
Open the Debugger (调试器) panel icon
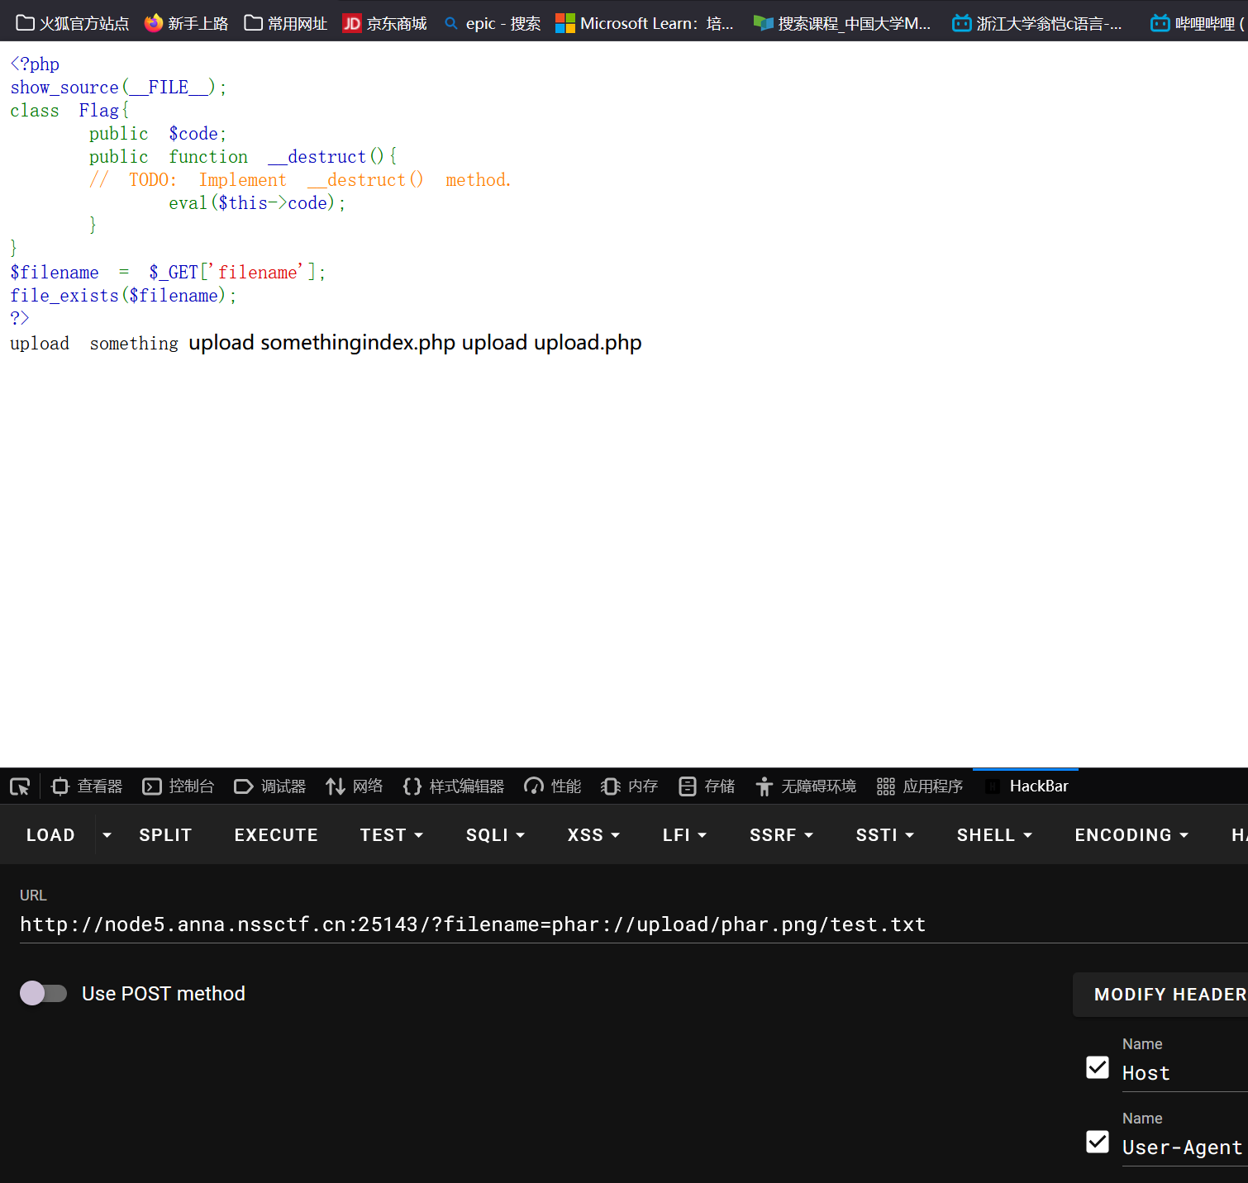point(244,786)
